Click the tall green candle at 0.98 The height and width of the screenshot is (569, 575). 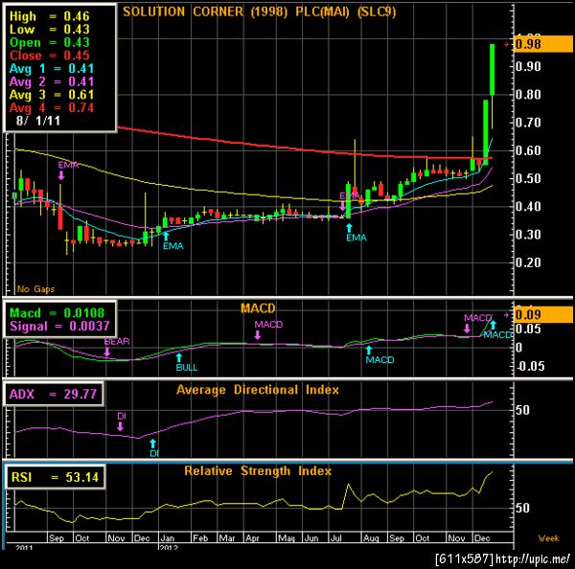click(493, 70)
